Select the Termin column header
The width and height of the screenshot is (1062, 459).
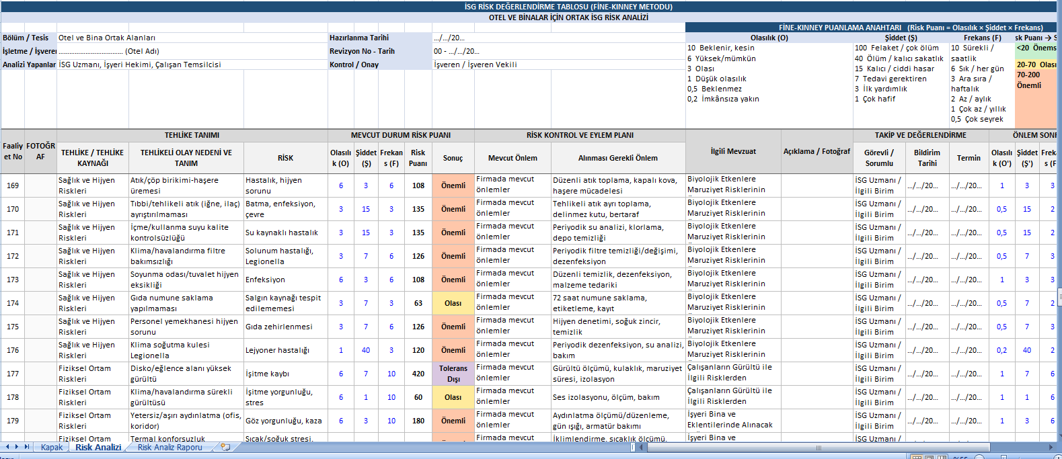click(x=969, y=158)
